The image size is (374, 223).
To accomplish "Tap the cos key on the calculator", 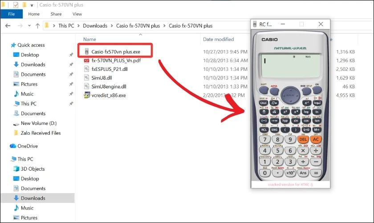I will (x=306, y=121).
